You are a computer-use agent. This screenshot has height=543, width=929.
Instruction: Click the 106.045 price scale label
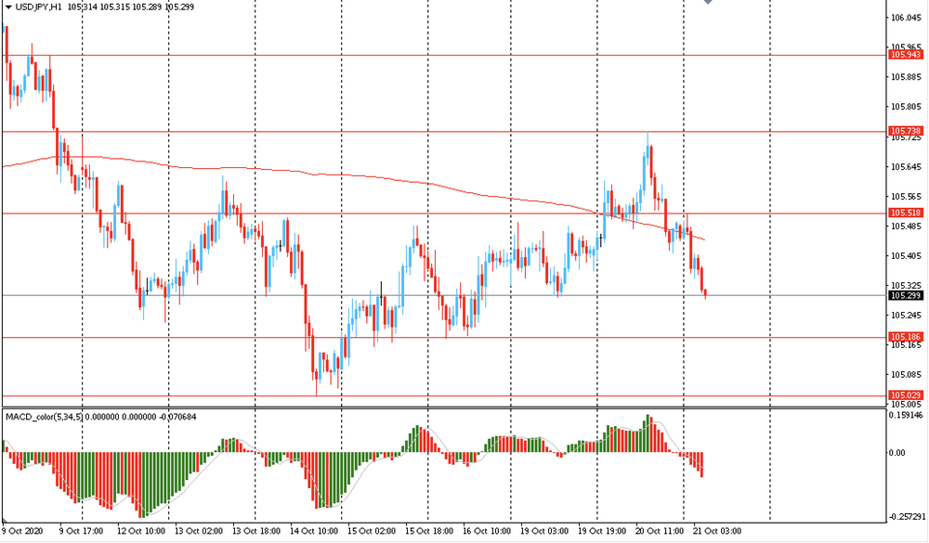point(907,18)
